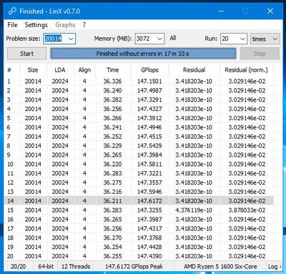This screenshot has width=286, height=274.
Task: Open the times unit dropdown
Action: pyautogui.click(x=265, y=39)
